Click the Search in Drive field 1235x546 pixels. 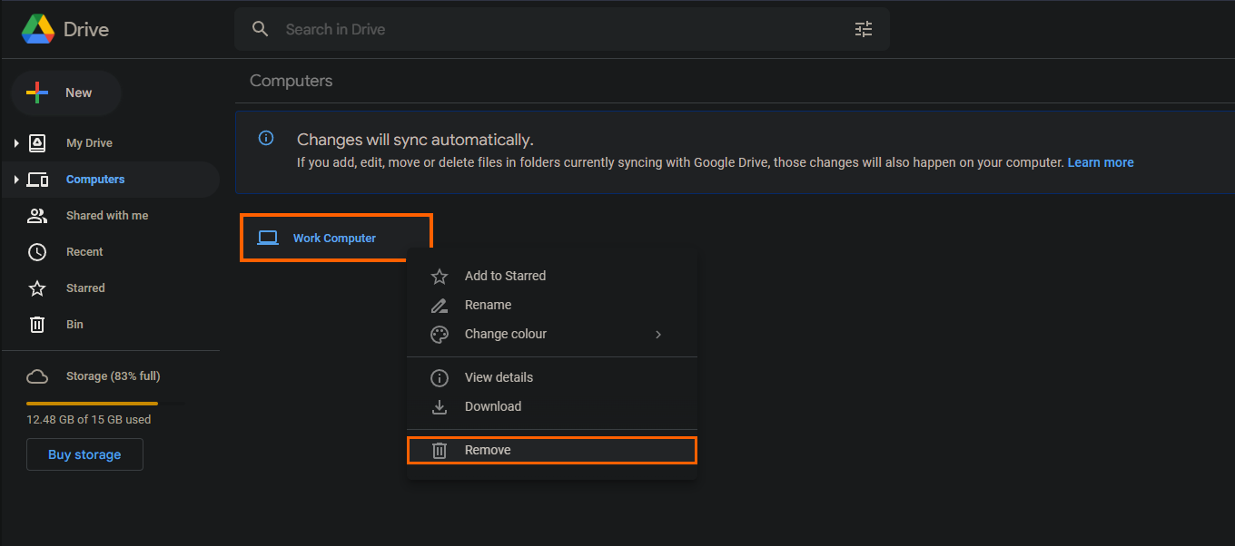[x=561, y=29]
